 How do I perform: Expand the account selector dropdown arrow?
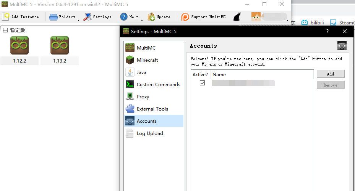287,20
